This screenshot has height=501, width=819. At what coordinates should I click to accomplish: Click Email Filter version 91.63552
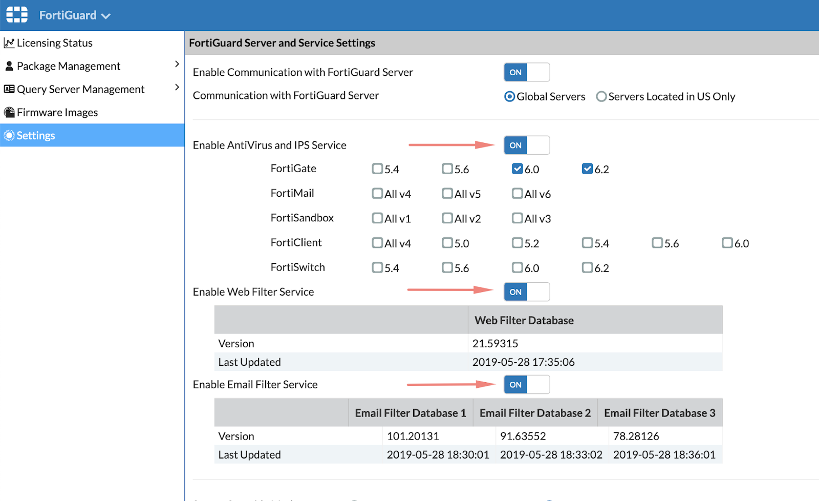click(x=523, y=436)
